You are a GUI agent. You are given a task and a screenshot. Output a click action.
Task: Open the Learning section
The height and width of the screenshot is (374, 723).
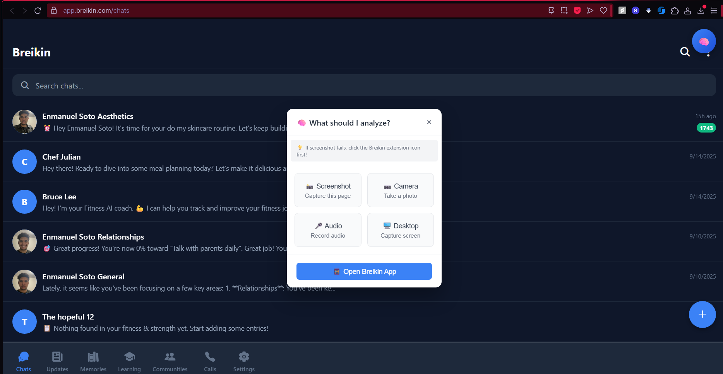[x=129, y=361]
